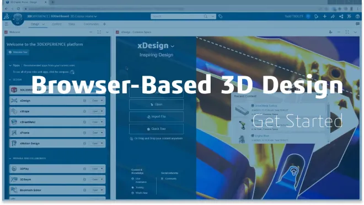The image size is (364, 205).
Task: Open the notifications icon in top bar
Action: click(x=316, y=16)
